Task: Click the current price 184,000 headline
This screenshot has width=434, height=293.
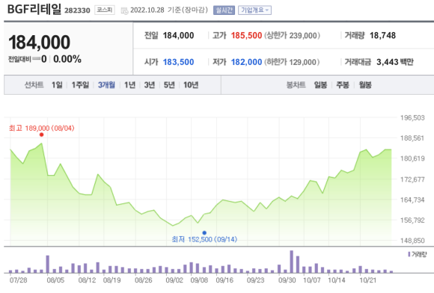Action: click(40, 43)
